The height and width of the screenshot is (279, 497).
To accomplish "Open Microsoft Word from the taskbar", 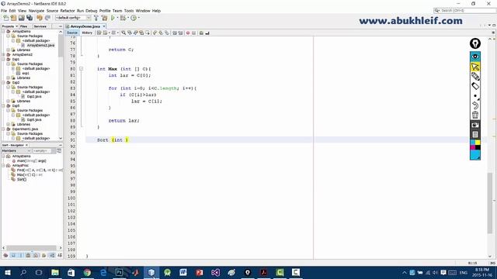I will click(x=183, y=273).
